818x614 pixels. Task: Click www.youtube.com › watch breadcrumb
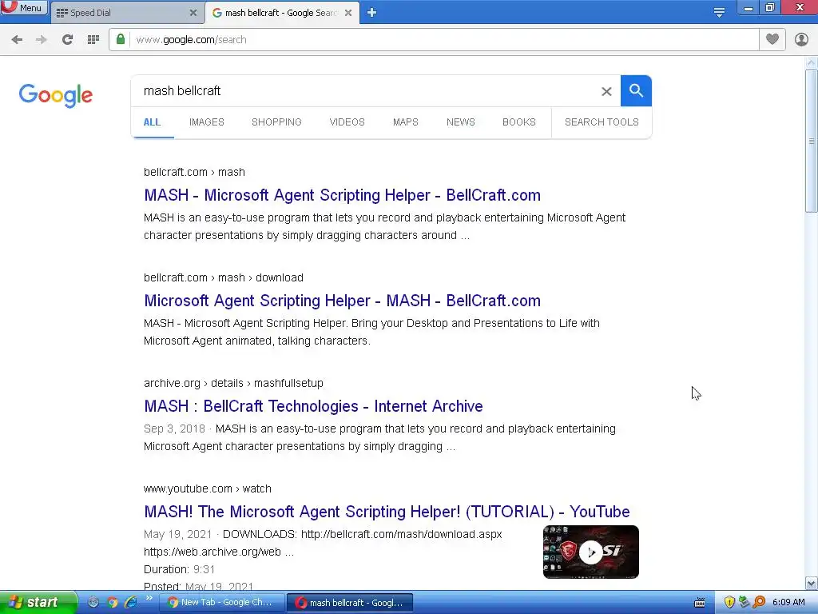[x=208, y=488]
